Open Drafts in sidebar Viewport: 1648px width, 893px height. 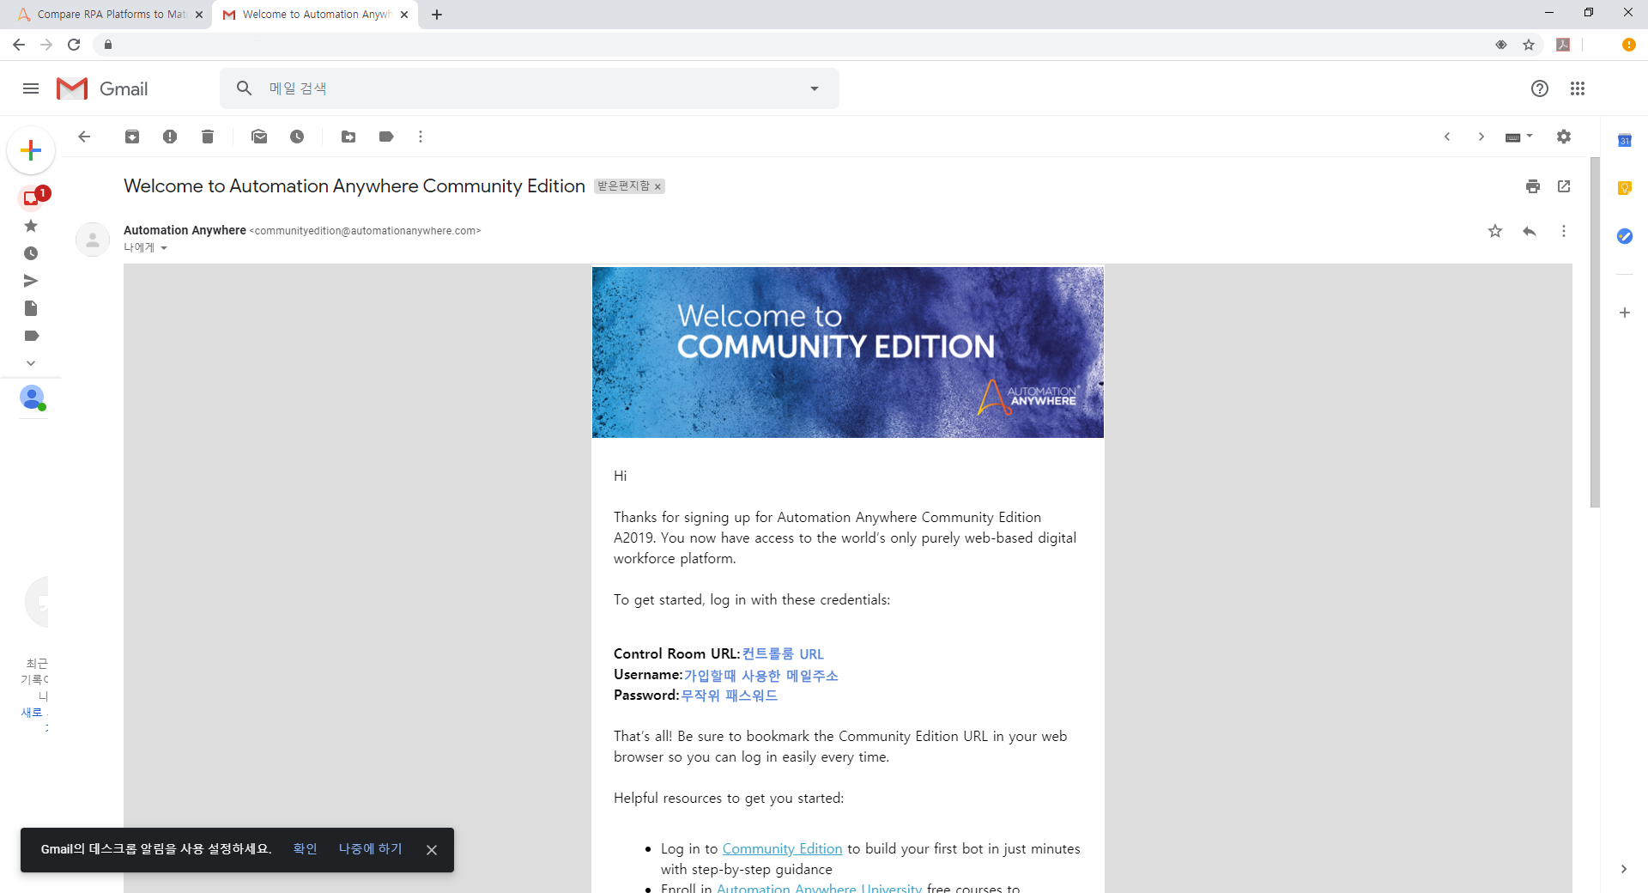tap(31, 308)
